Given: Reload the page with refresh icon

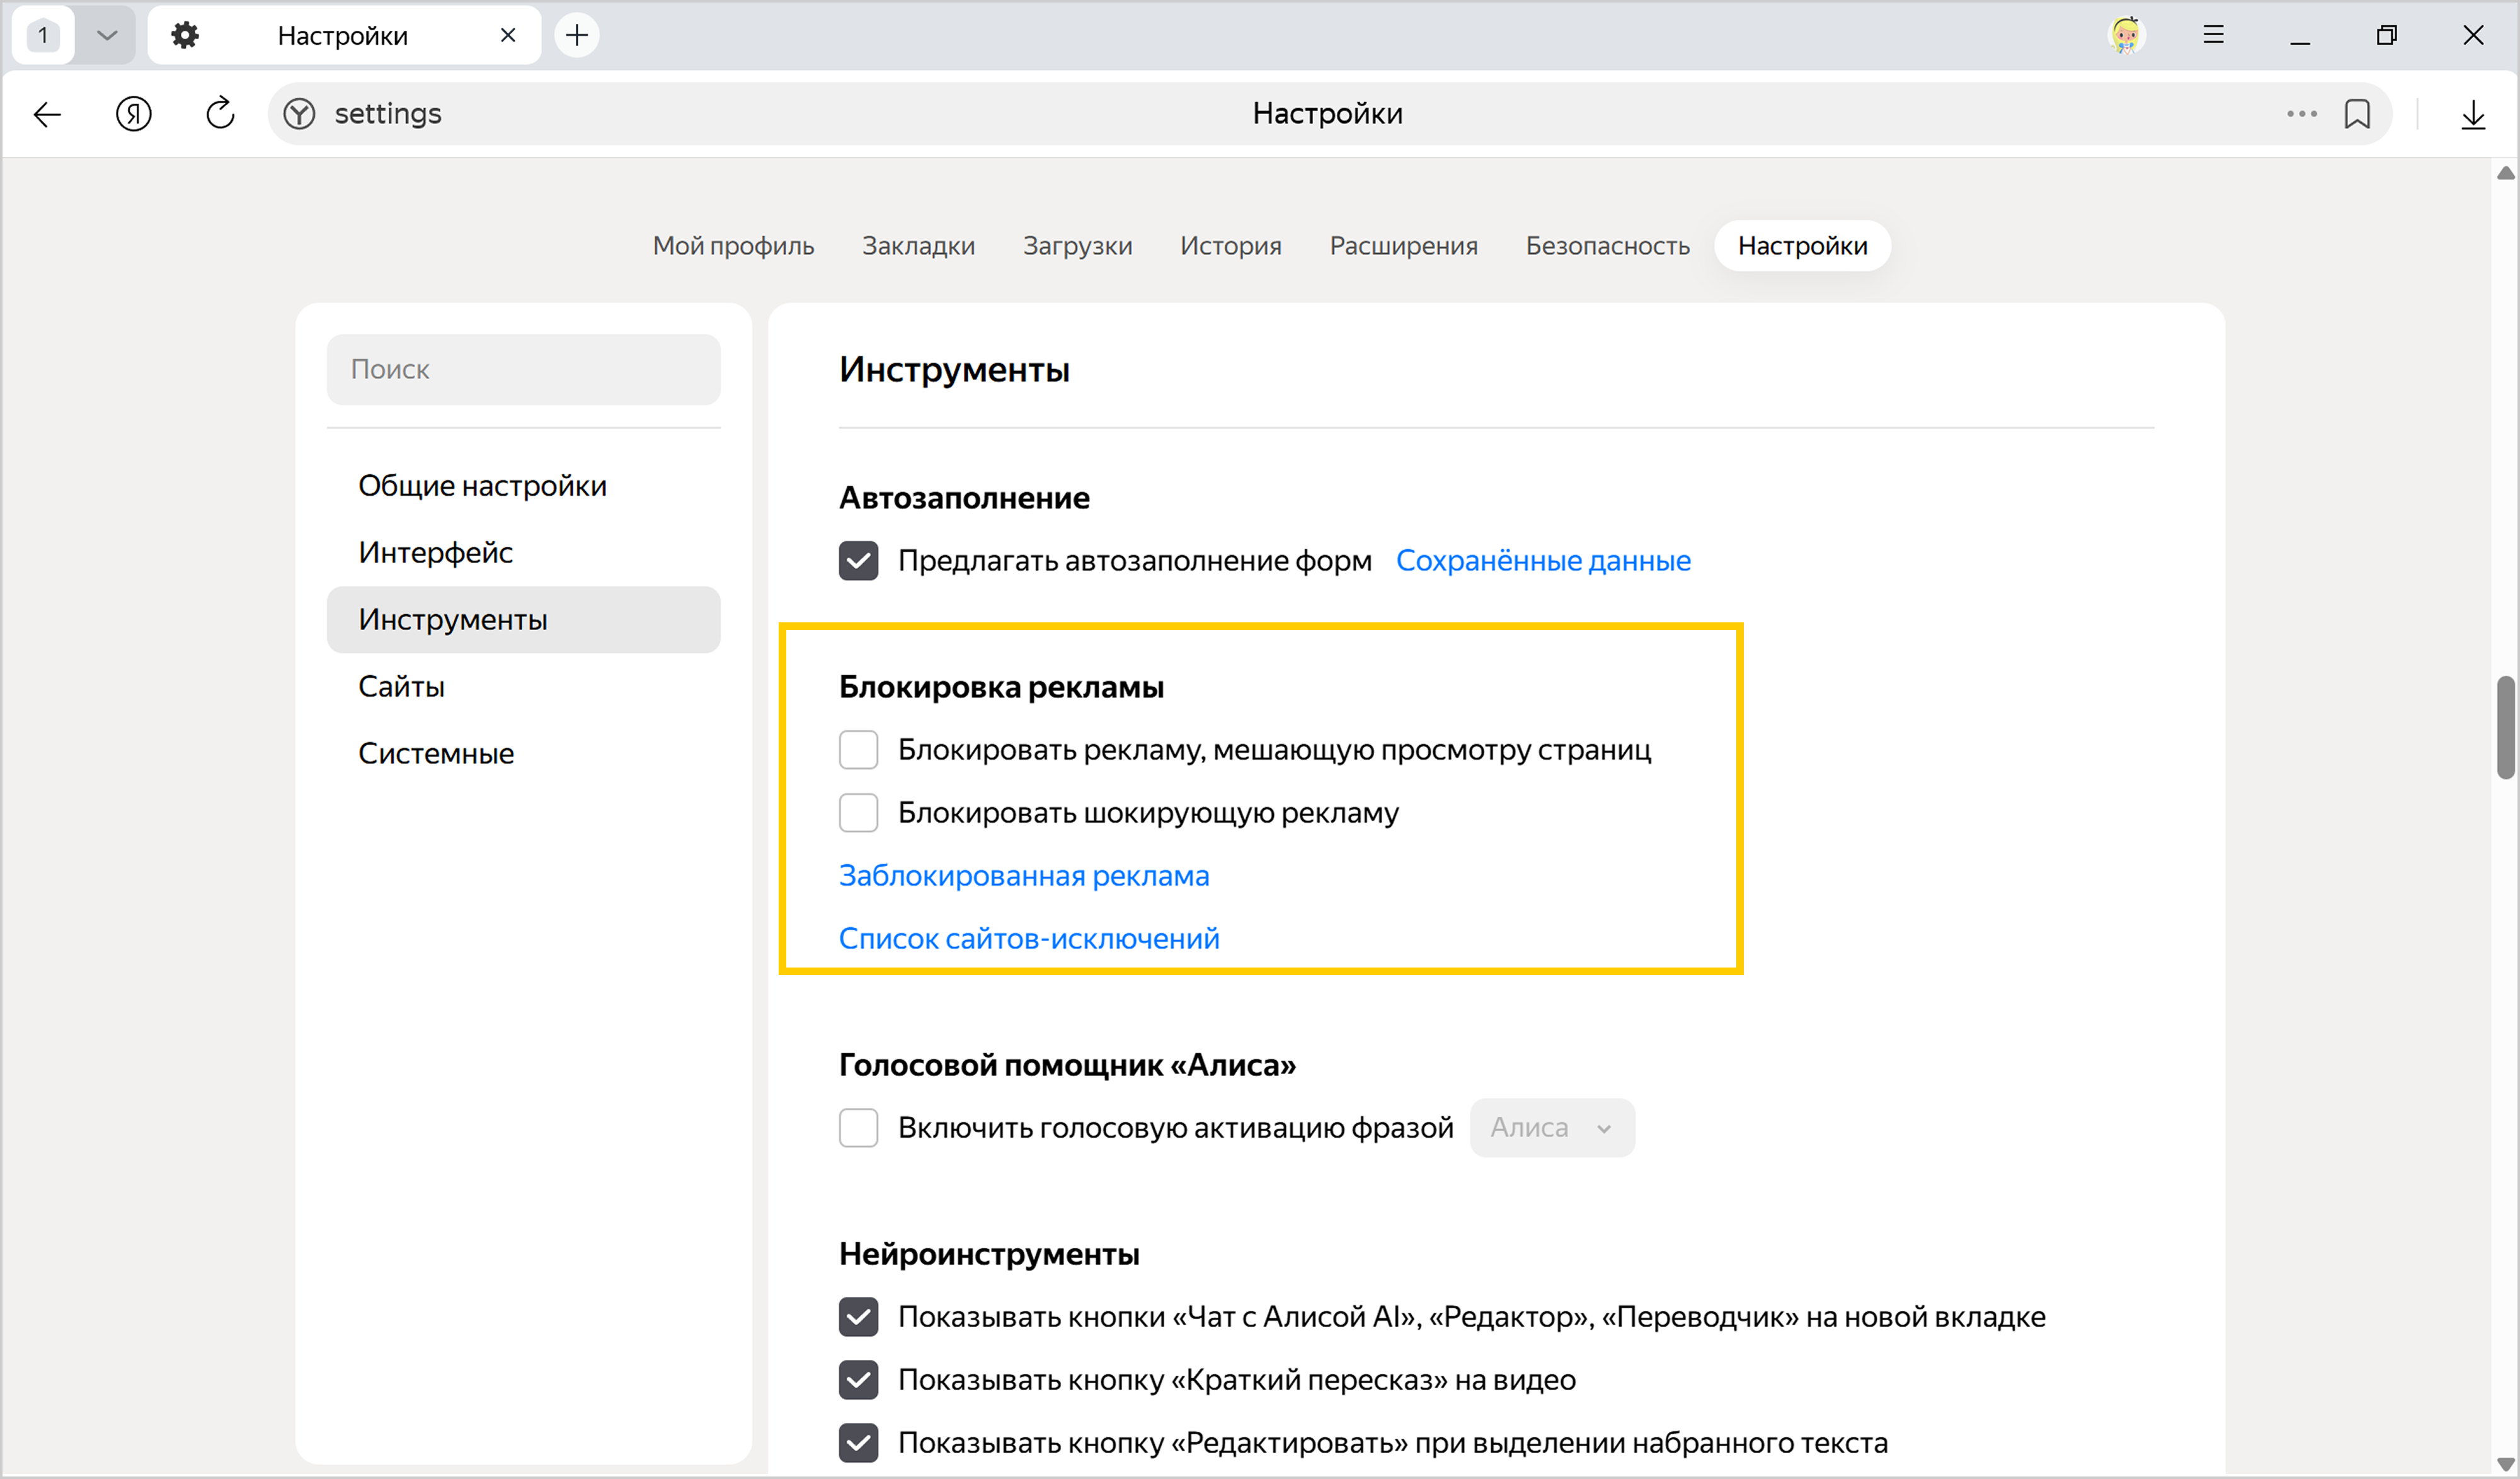Looking at the screenshot, I should [x=220, y=114].
